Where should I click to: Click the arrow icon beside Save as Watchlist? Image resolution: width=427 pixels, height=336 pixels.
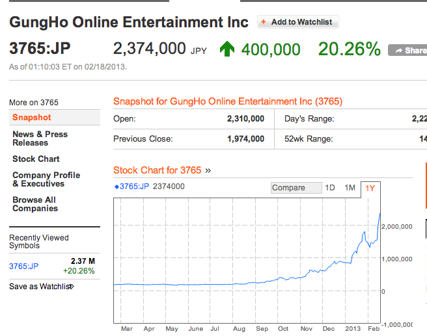coord(72,287)
